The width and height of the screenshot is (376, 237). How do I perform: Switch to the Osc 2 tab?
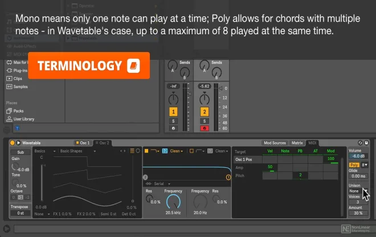point(103,143)
